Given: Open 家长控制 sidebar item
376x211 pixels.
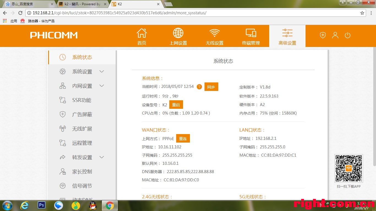Looking at the screenshot, I should [x=82, y=171].
